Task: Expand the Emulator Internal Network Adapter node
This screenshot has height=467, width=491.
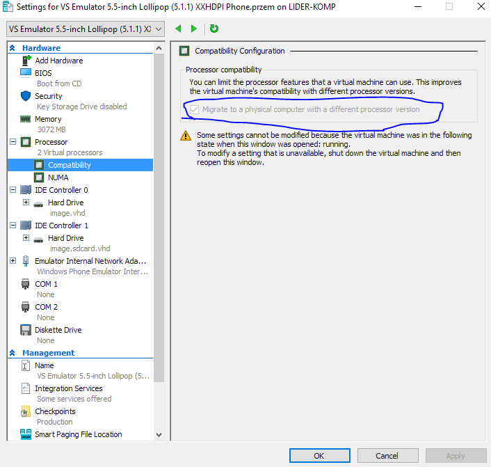Action: click(x=13, y=261)
